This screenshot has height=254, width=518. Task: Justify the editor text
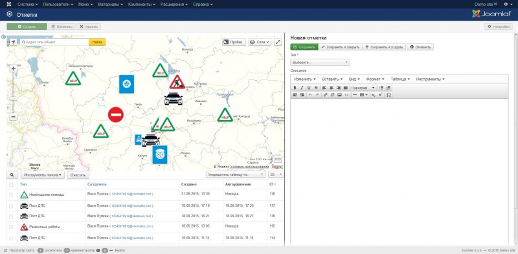click(346, 88)
